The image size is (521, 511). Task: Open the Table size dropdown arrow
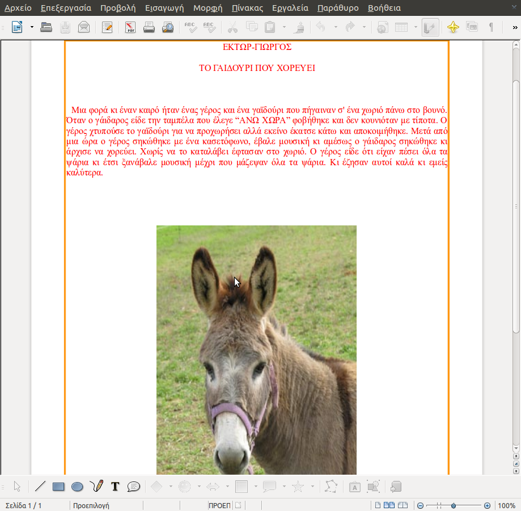click(416, 27)
